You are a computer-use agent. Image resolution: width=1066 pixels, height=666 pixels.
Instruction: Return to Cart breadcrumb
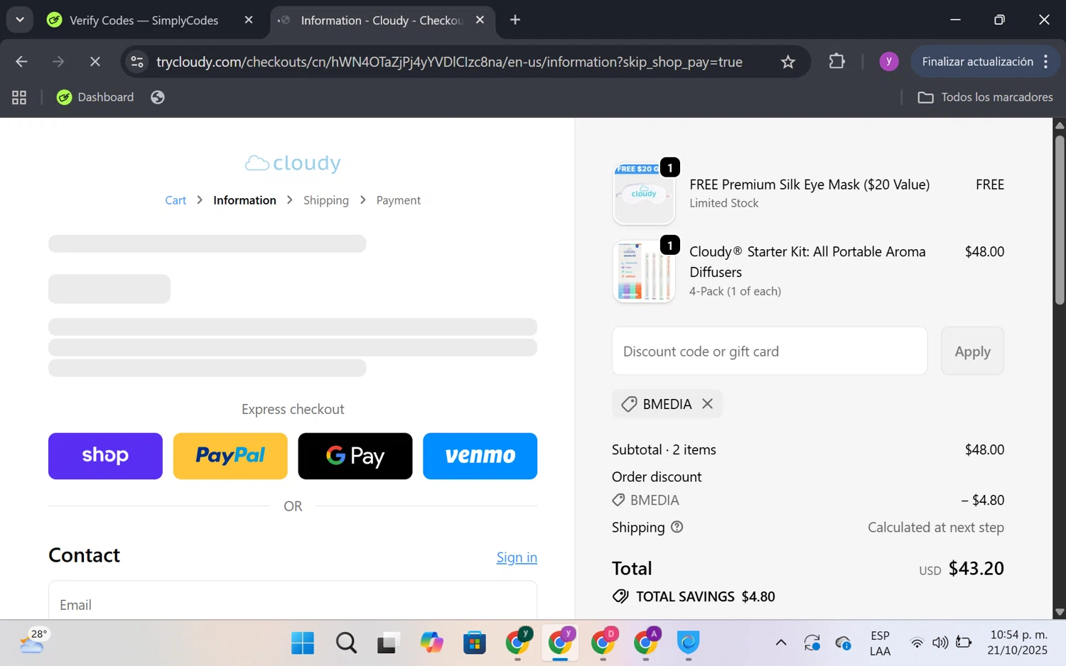coord(176,200)
